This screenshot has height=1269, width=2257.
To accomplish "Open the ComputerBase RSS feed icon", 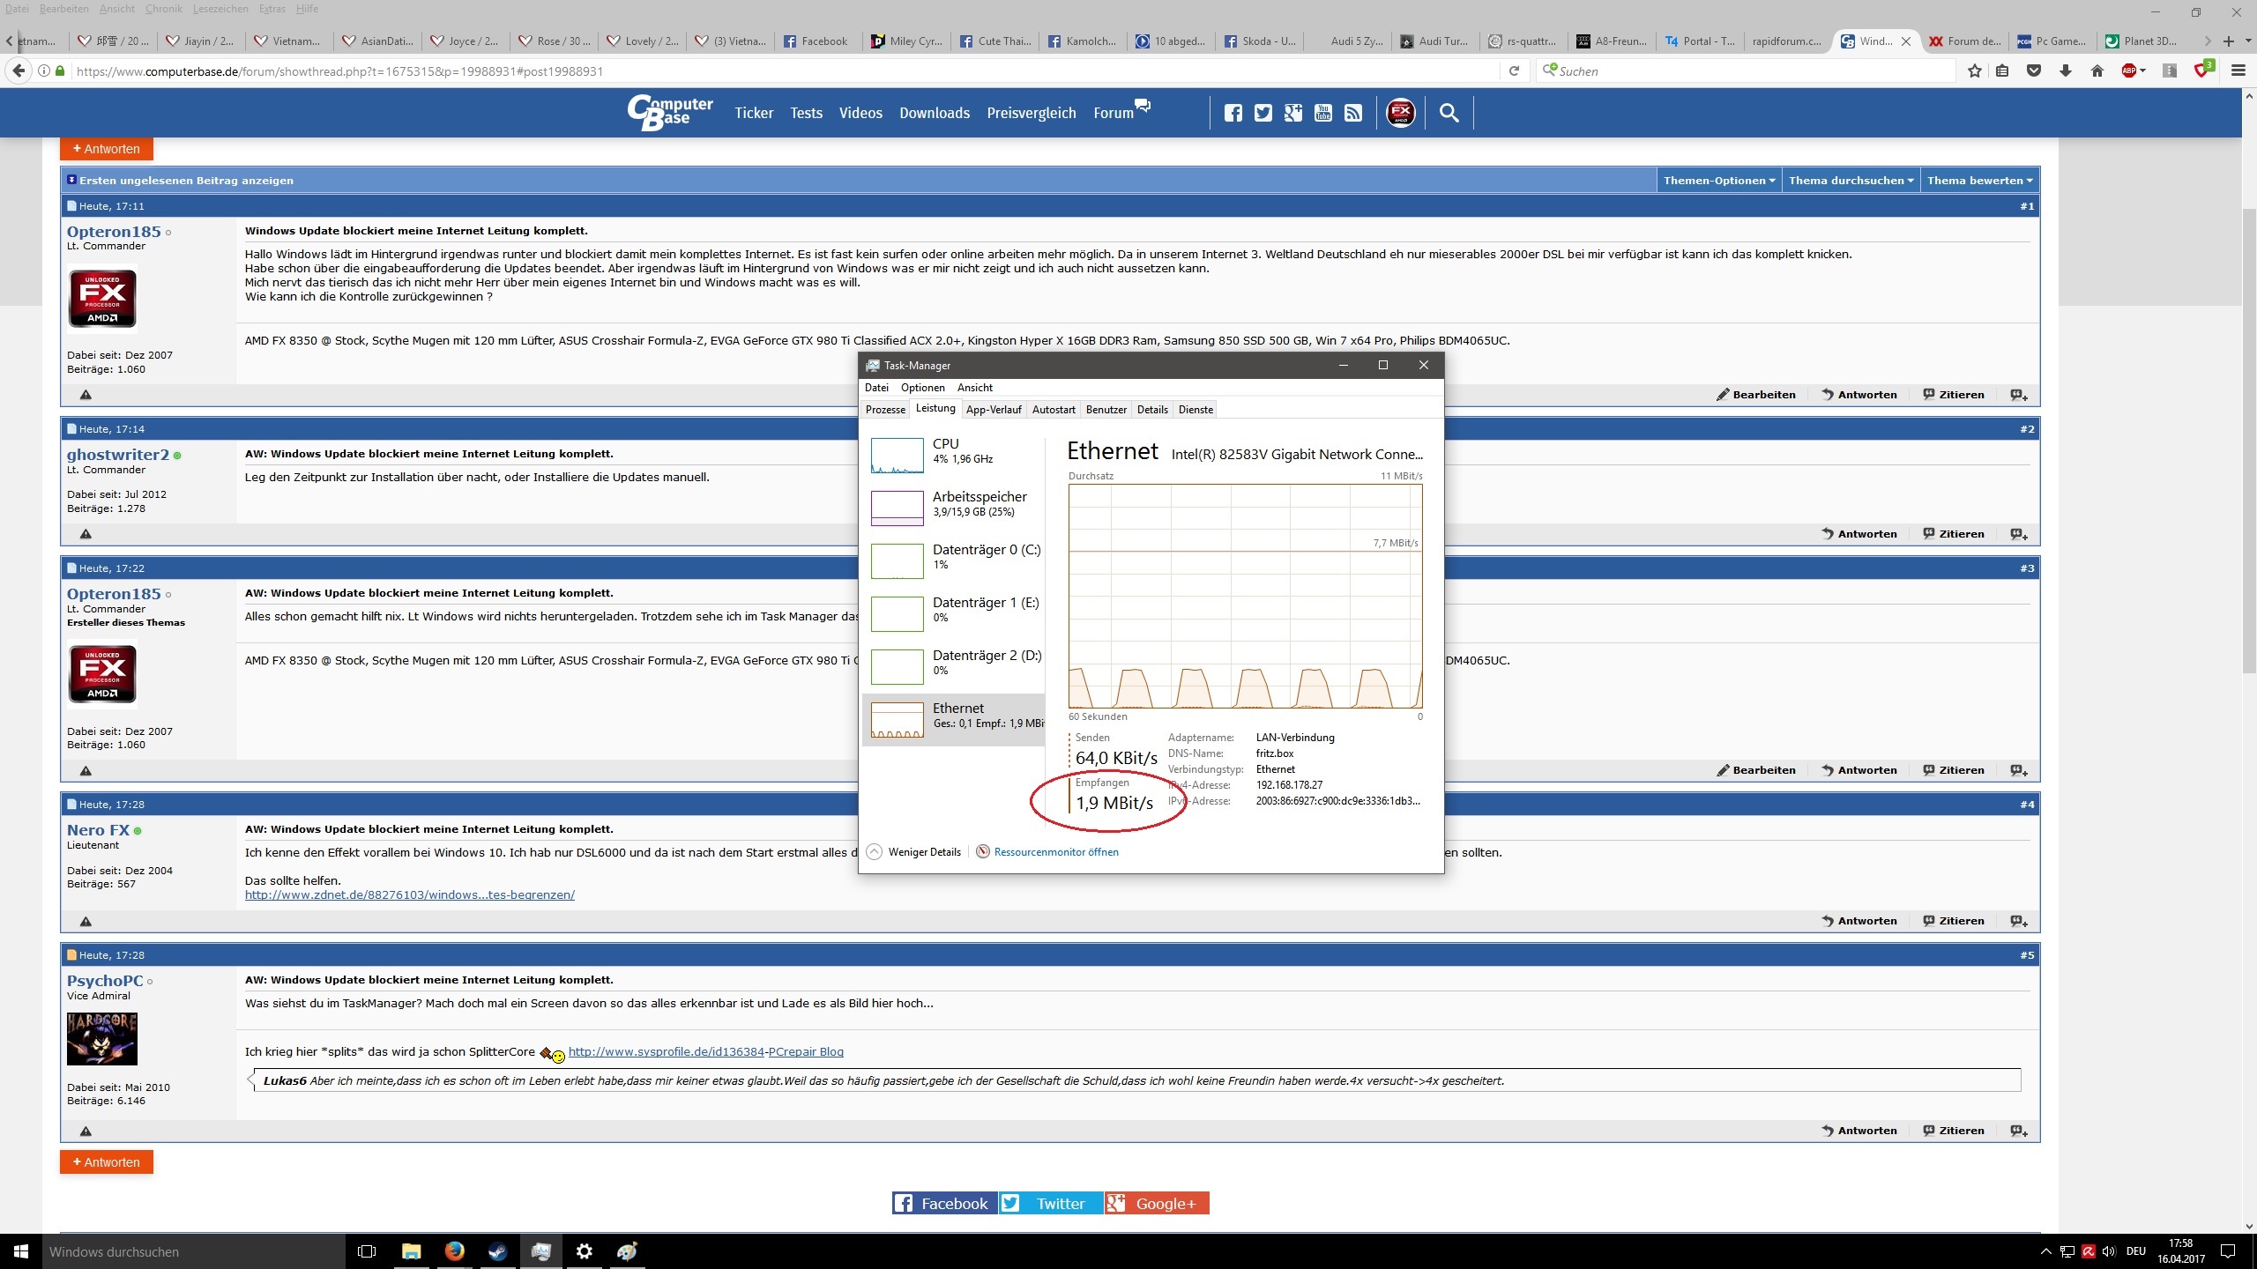I will point(1352,113).
